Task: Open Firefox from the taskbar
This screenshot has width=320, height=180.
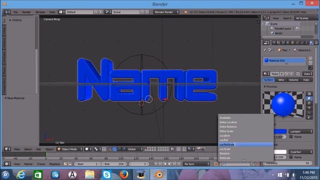Action: [124, 174]
